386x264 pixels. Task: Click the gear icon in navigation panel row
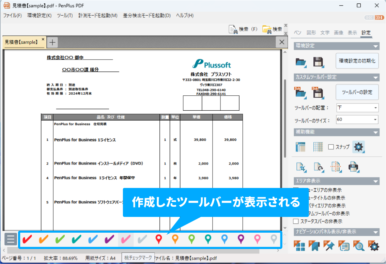tap(374, 246)
